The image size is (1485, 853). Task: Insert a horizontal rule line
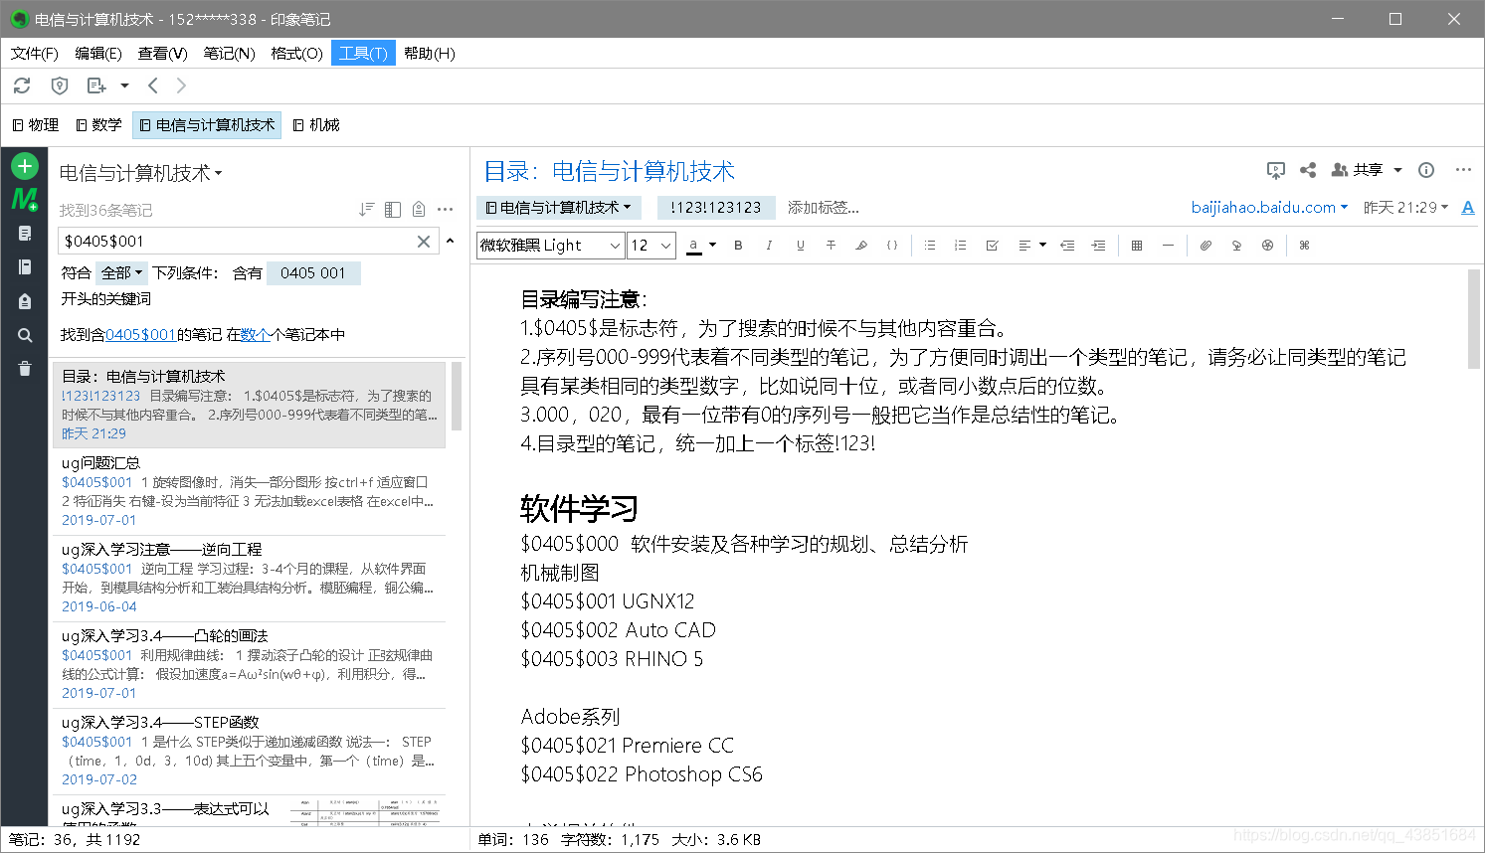1168,246
